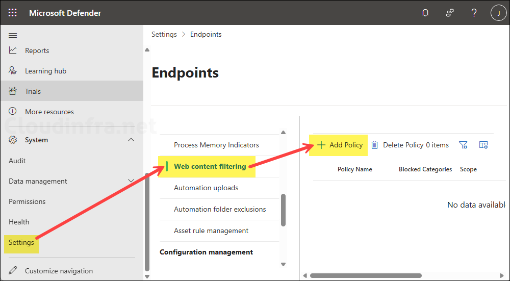Select Web content filtering settings item
The image size is (510, 281).
click(x=210, y=166)
